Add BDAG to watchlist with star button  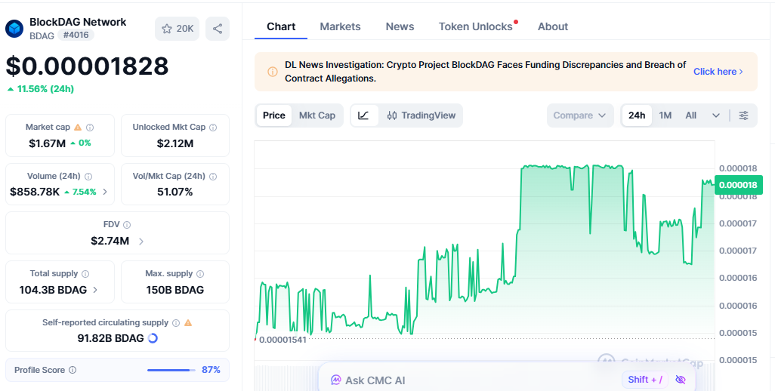pyautogui.click(x=177, y=29)
